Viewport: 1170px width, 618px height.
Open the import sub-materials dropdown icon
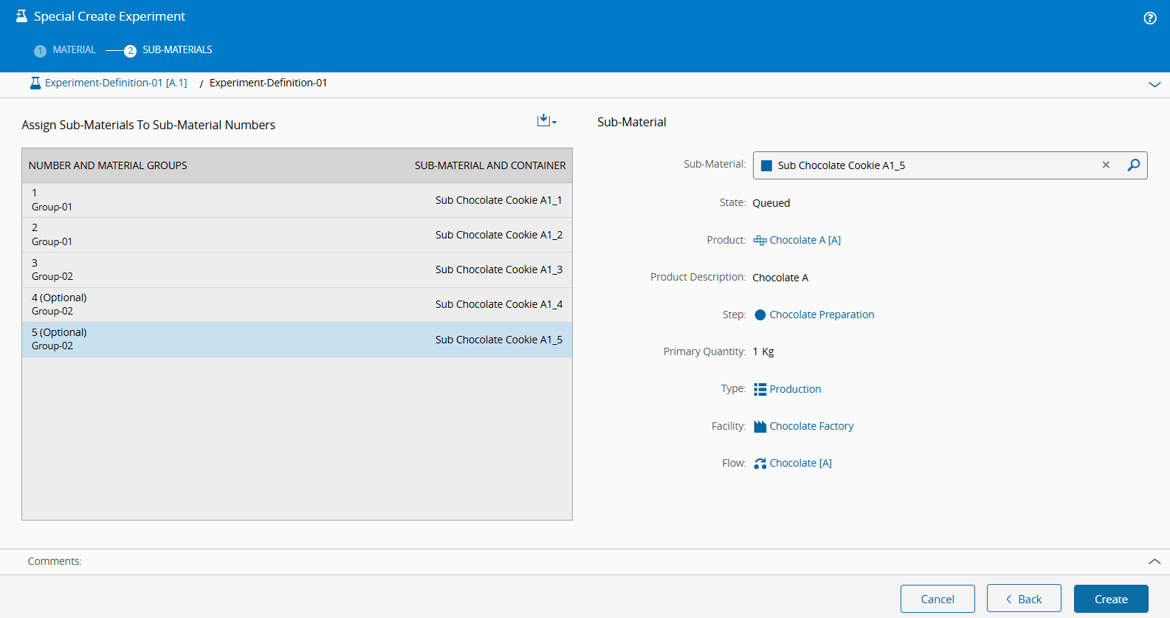coord(546,121)
